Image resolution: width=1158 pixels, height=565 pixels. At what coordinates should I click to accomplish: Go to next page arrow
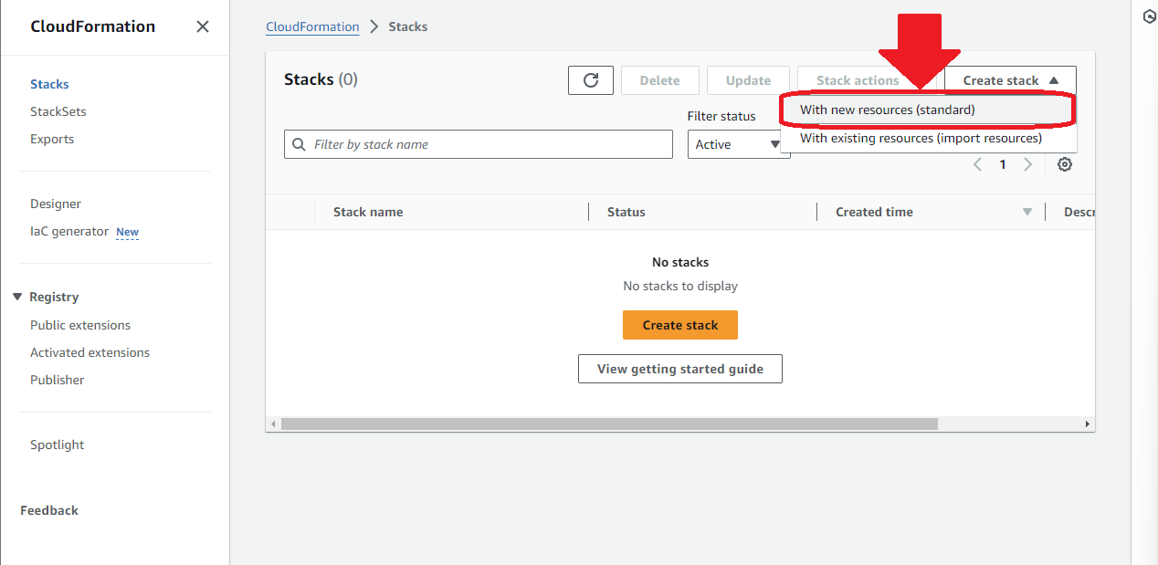coord(1027,164)
